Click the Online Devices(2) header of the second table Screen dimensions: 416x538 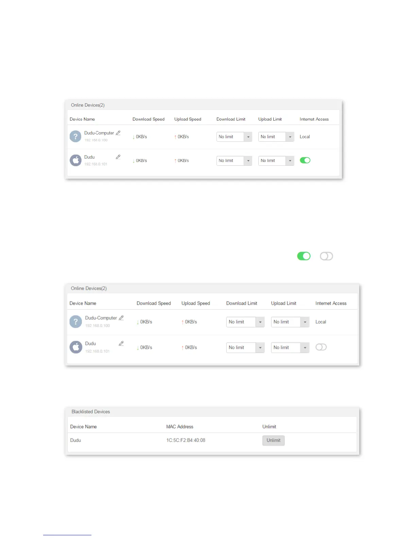click(x=89, y=288)
